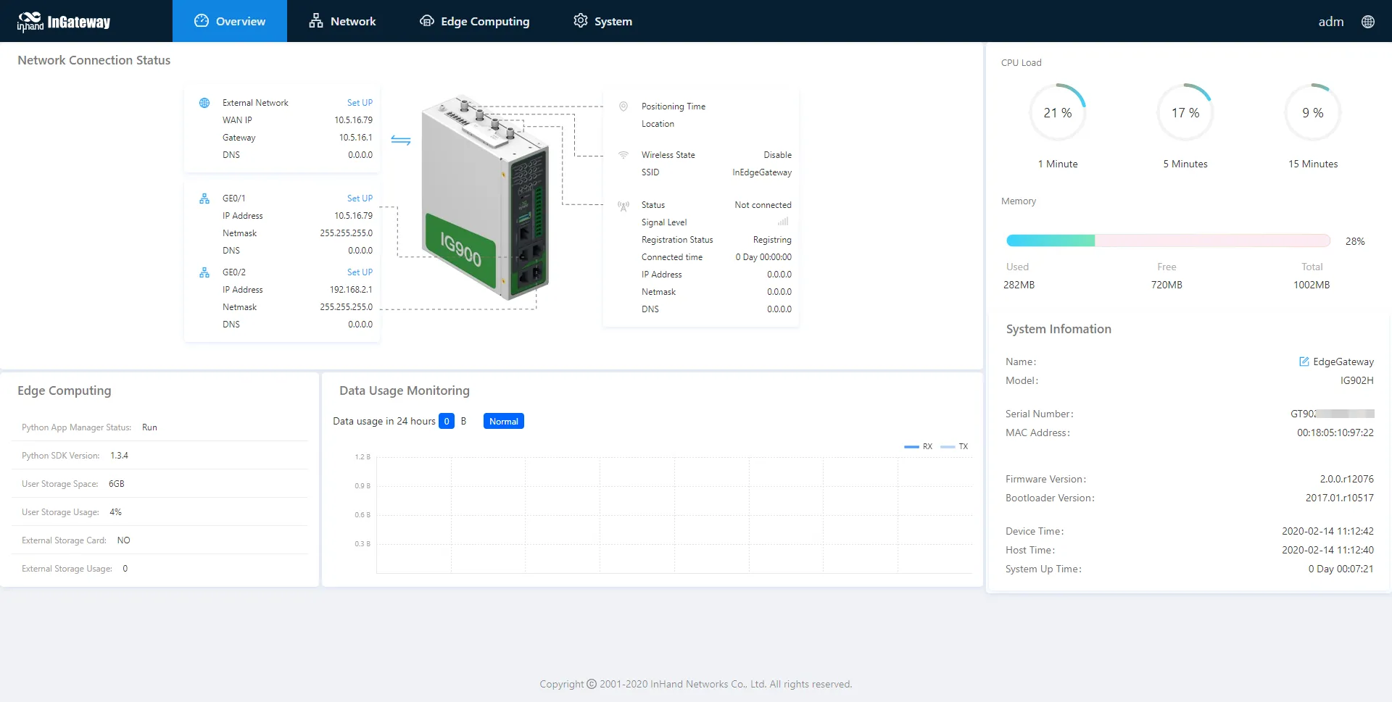Click the SSID value InEdgeGateway
The width and height of the screenshot is (1392, 702).
point(762,172)
